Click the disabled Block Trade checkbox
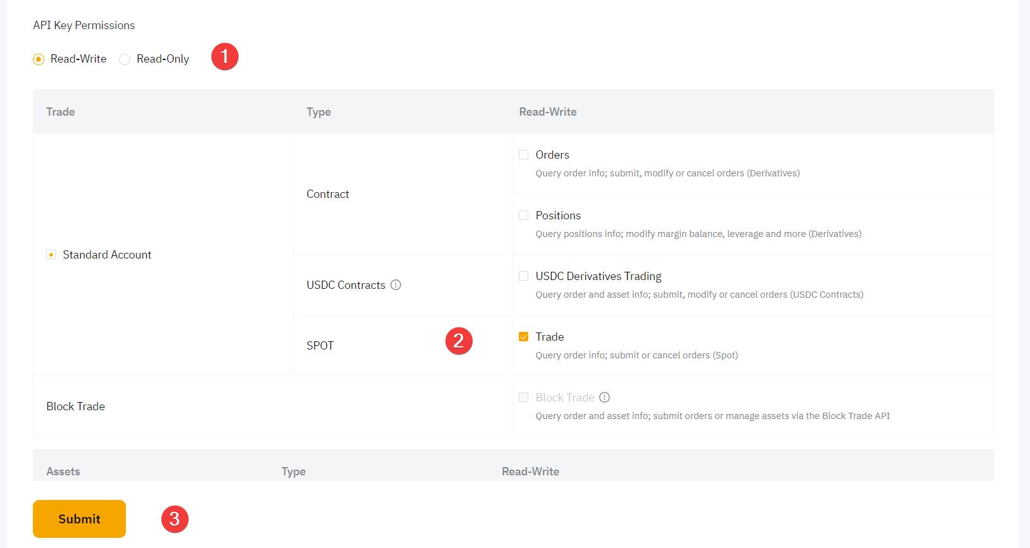The image size is (1030, 548). [523, 398]
